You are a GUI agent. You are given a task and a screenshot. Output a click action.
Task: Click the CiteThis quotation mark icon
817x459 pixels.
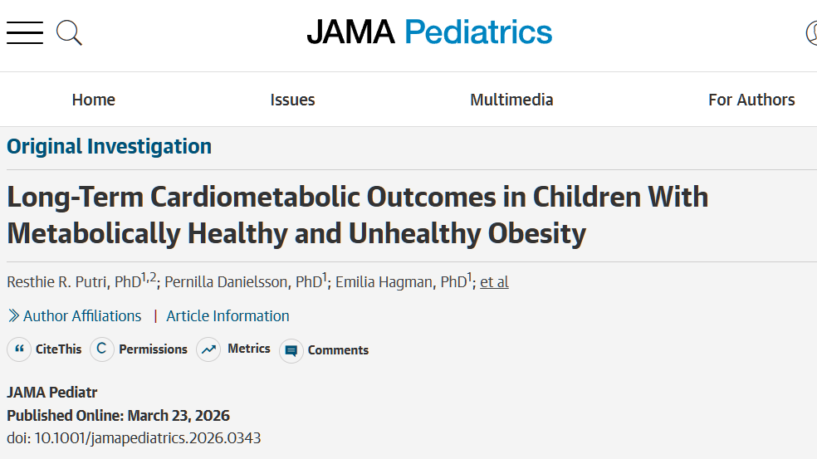tap(19, 349)
